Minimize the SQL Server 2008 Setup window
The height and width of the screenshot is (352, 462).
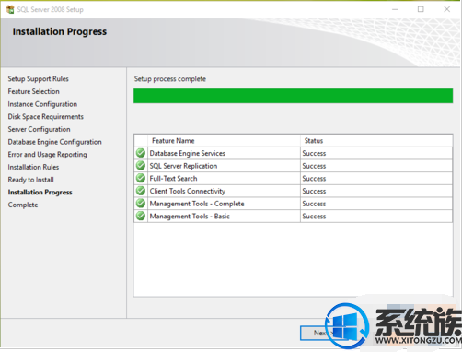pyautogui.click(x=395, y=9)
